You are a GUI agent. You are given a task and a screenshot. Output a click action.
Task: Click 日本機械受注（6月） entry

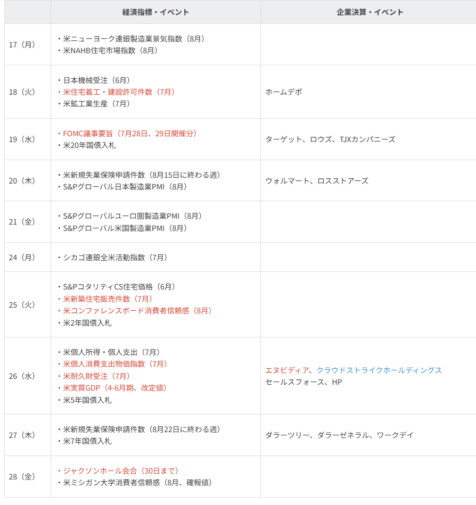(x=94, y=80)
